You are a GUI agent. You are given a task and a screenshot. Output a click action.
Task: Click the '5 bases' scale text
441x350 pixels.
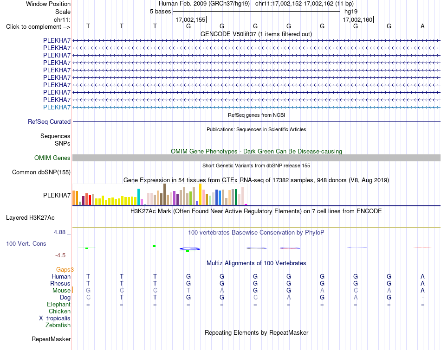(x=160, y=12)
